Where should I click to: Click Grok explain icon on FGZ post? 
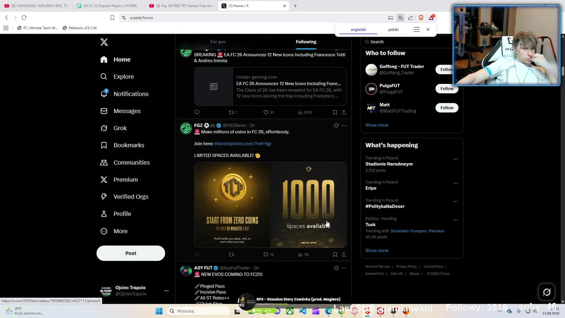click(336, 125)
